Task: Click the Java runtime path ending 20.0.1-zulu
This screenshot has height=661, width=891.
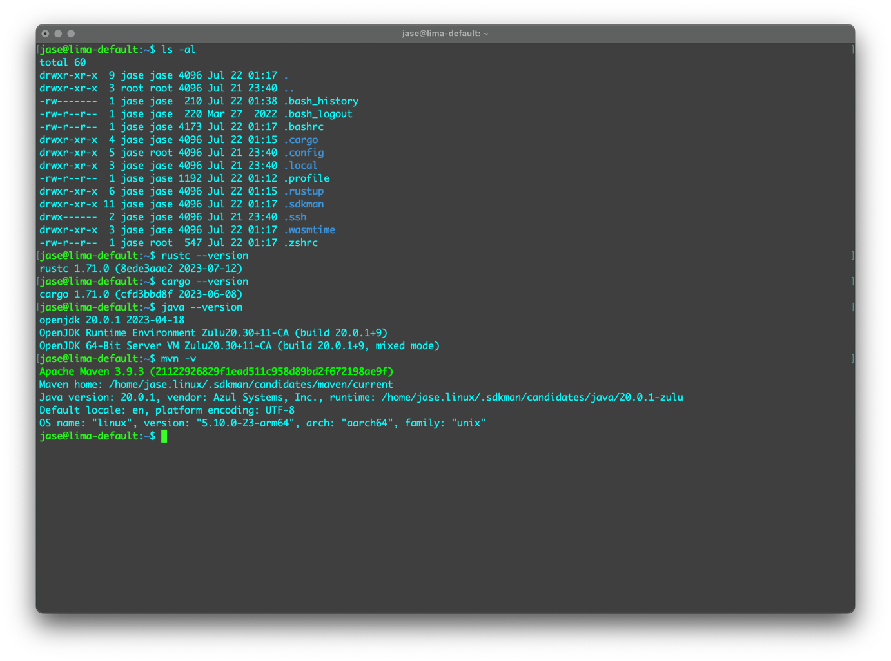Action: pyautogui.click(x=532, y=398)
